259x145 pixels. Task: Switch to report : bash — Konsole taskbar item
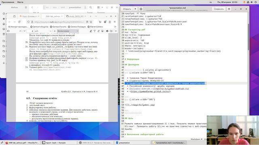click(59, 143)
